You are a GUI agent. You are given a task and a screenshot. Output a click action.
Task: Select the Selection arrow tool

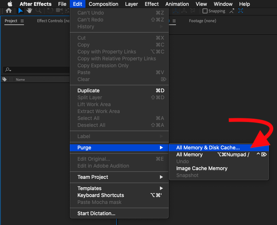pyautogui.click(x=20, y=11)
